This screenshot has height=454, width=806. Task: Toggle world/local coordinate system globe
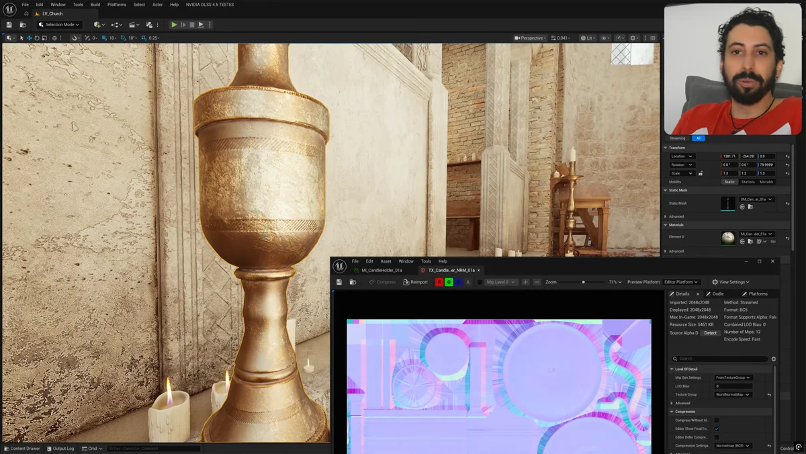[55, 38]
